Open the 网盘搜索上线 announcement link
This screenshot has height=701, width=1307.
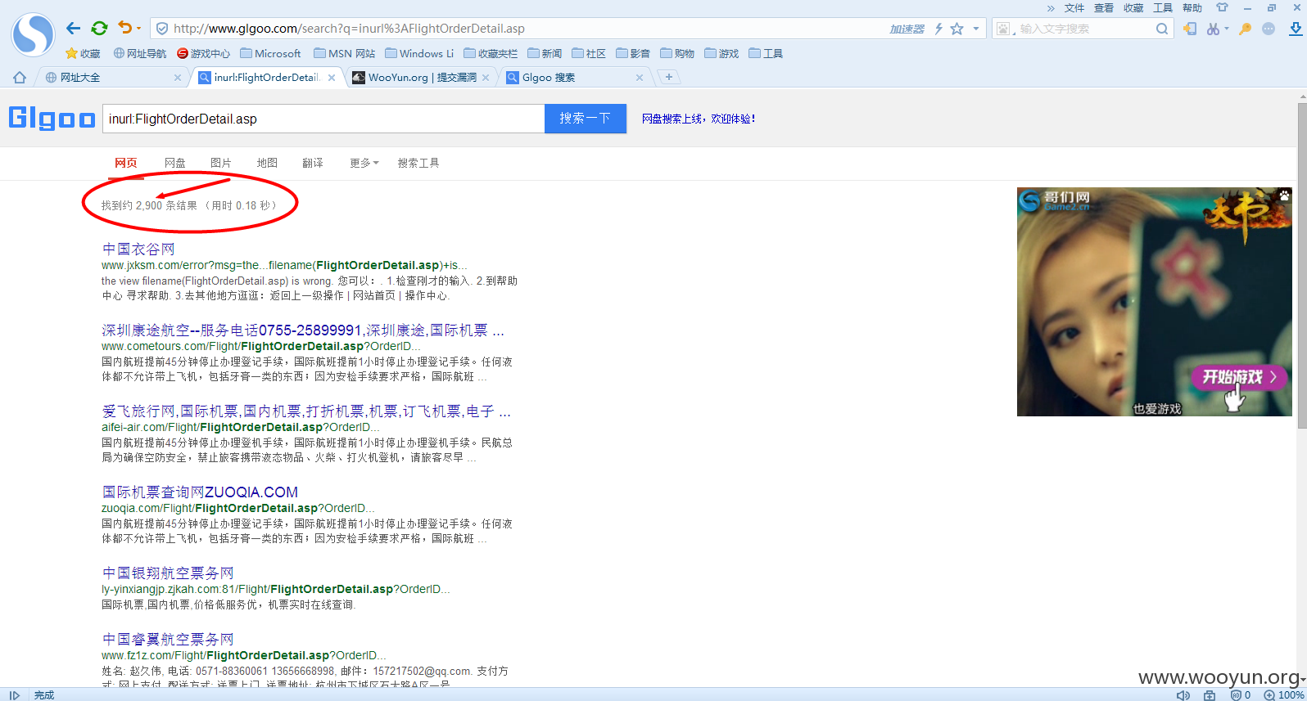(699, 119)
